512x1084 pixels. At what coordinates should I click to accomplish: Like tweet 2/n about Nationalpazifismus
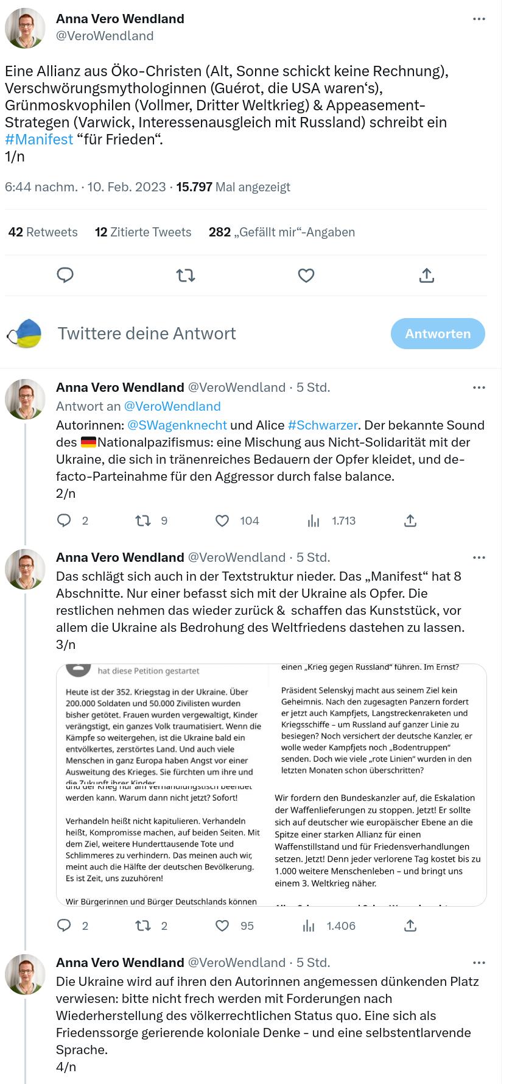222,520
